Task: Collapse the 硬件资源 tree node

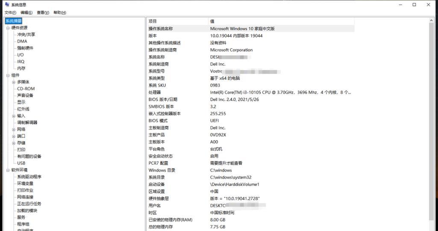Action: pyautogui.click(x=8, y=28)
